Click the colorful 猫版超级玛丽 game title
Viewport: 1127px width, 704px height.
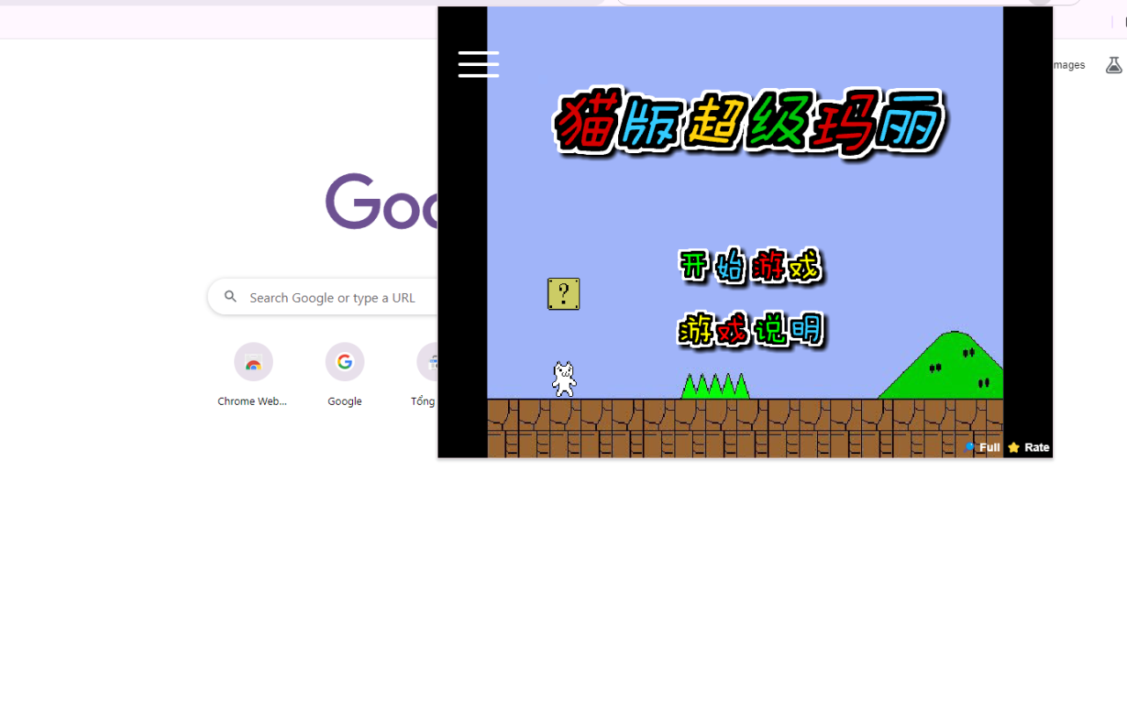pyautogui.click(x=748, y=122)
